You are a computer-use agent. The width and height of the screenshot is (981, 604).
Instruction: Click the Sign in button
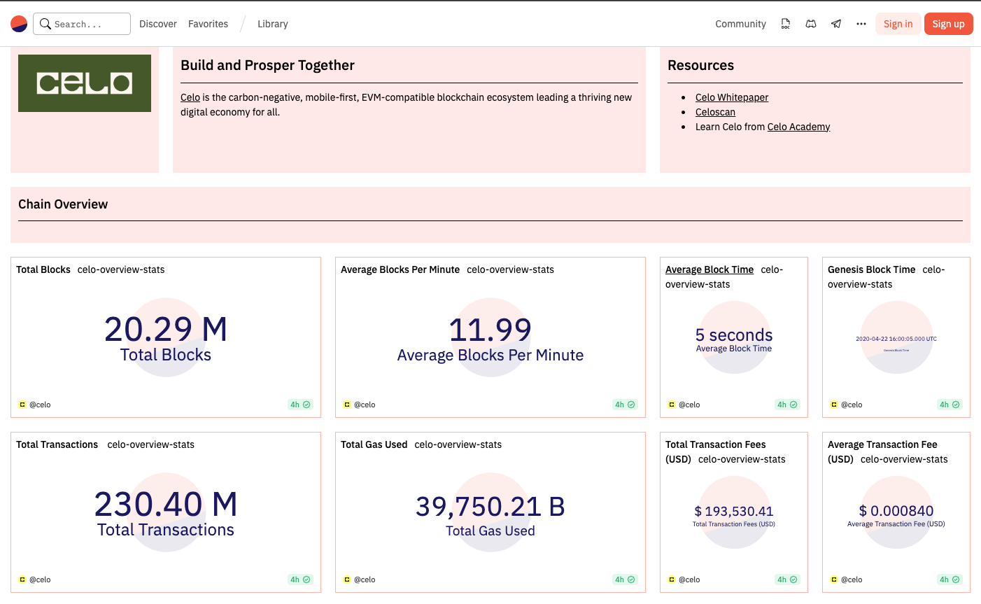[x=898, y=24]
